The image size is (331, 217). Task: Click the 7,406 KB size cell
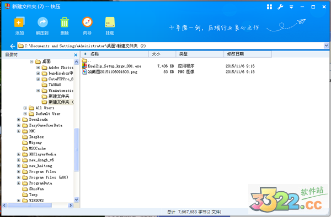tap(165, 66)
